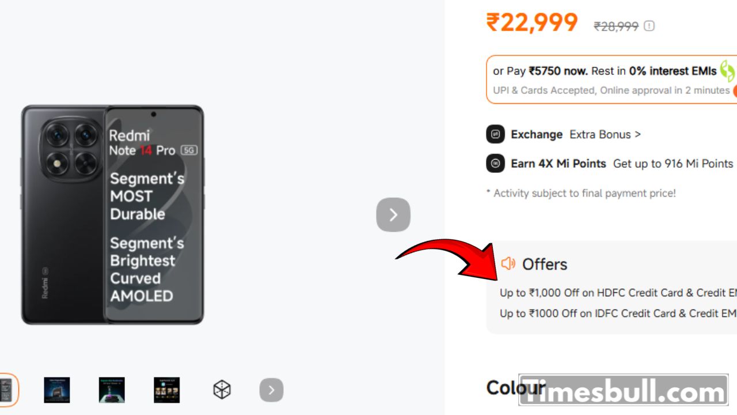Viewport: 737px width, 415px height.
Task: Select the third thumbnail with green text
Action: [112, 390]
